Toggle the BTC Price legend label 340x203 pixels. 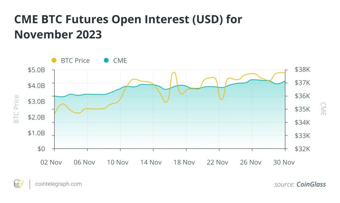[x=75, y=60]
